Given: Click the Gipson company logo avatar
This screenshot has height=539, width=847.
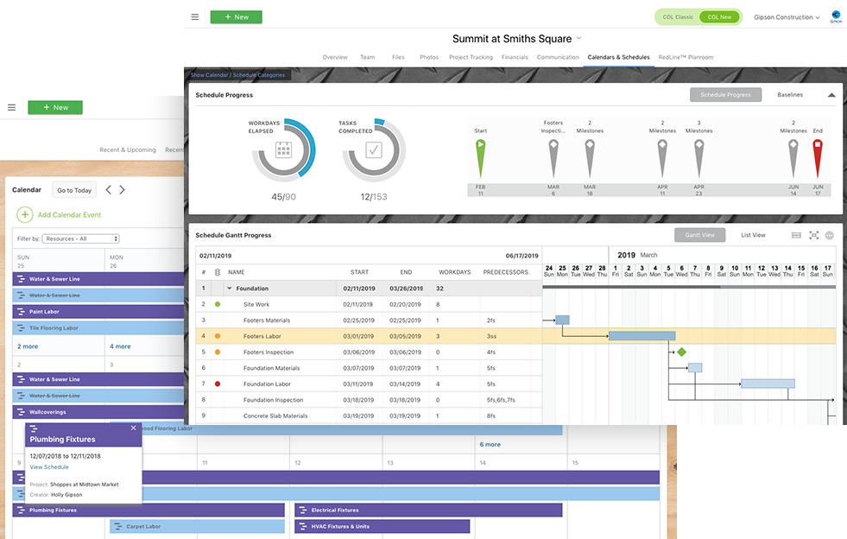Looking at the screenshot, I should click(836, 16).
